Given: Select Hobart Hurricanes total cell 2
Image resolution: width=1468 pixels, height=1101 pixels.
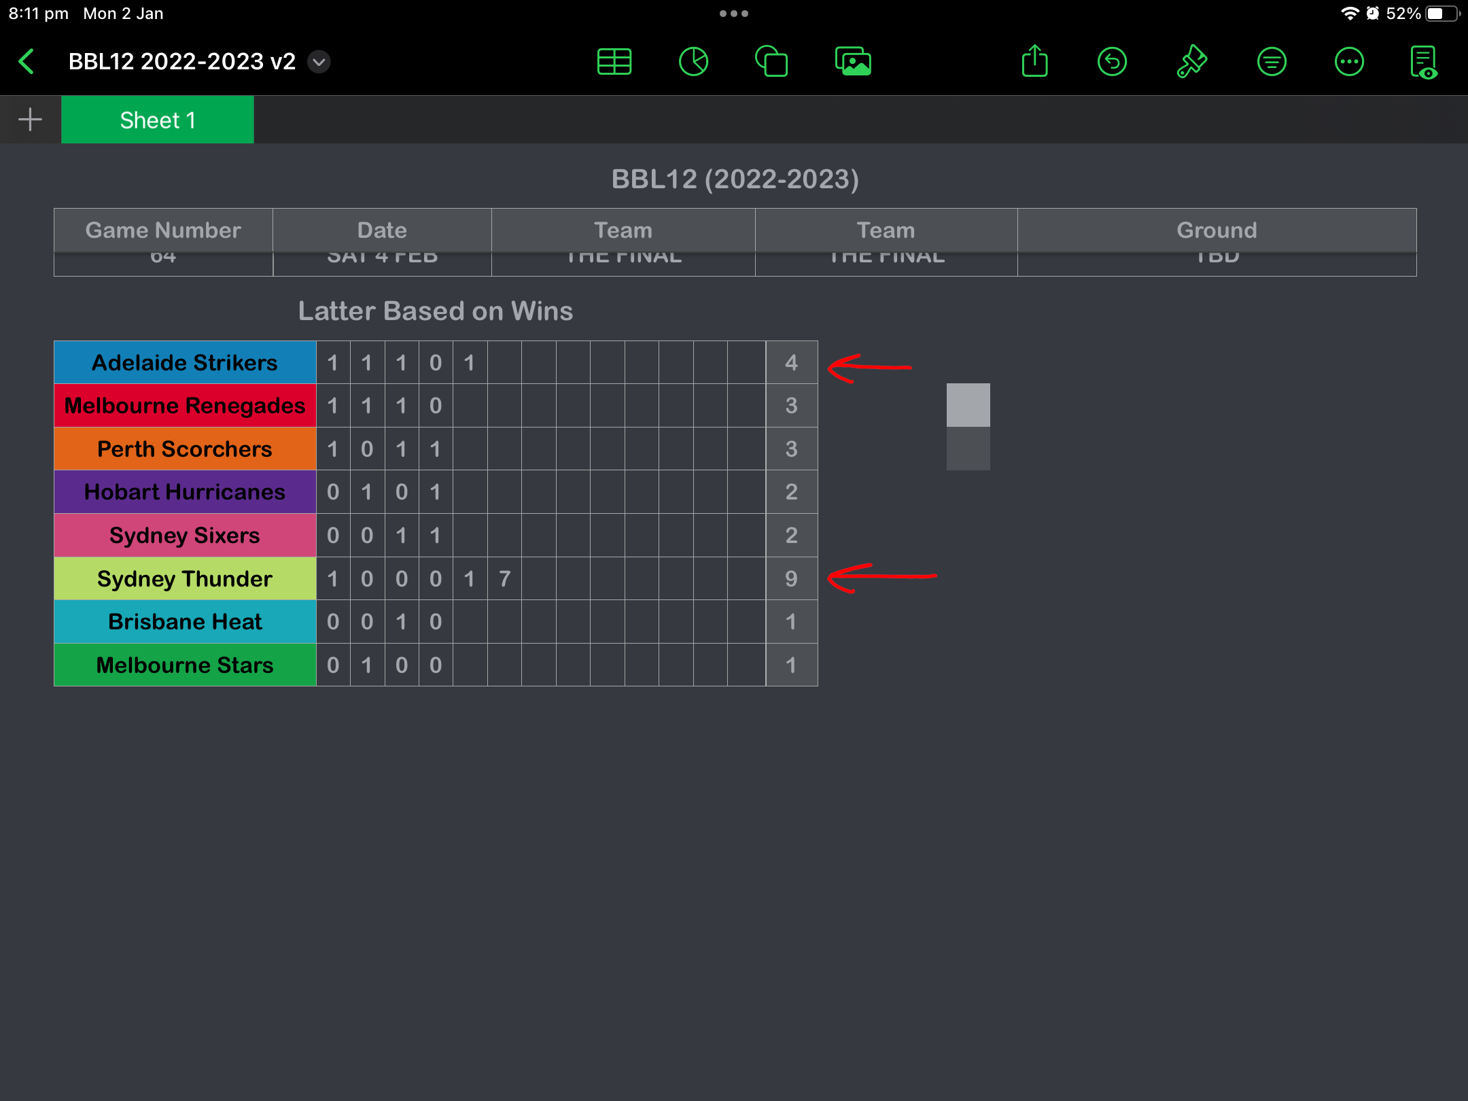Looking at the screenshot, I should [791, 492].
